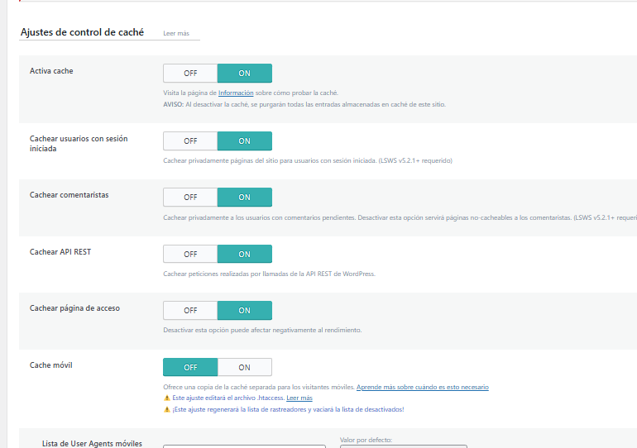The image size is (637, 448).
Task: Switch Cachear comentaristas to OFF
Action: pos(190,198)
